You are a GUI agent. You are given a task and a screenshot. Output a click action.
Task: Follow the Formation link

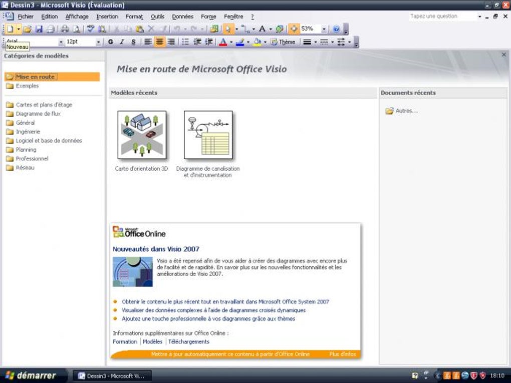(125, 341)
